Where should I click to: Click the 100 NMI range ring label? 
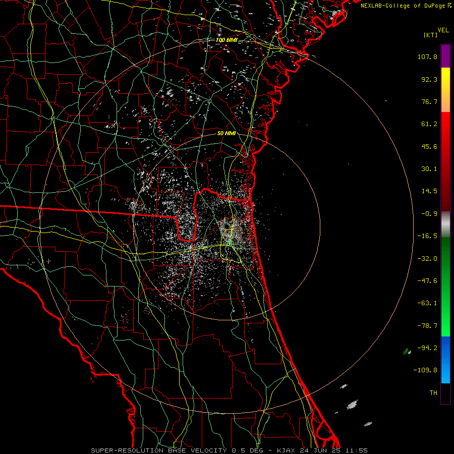click(x=226, y=40)
